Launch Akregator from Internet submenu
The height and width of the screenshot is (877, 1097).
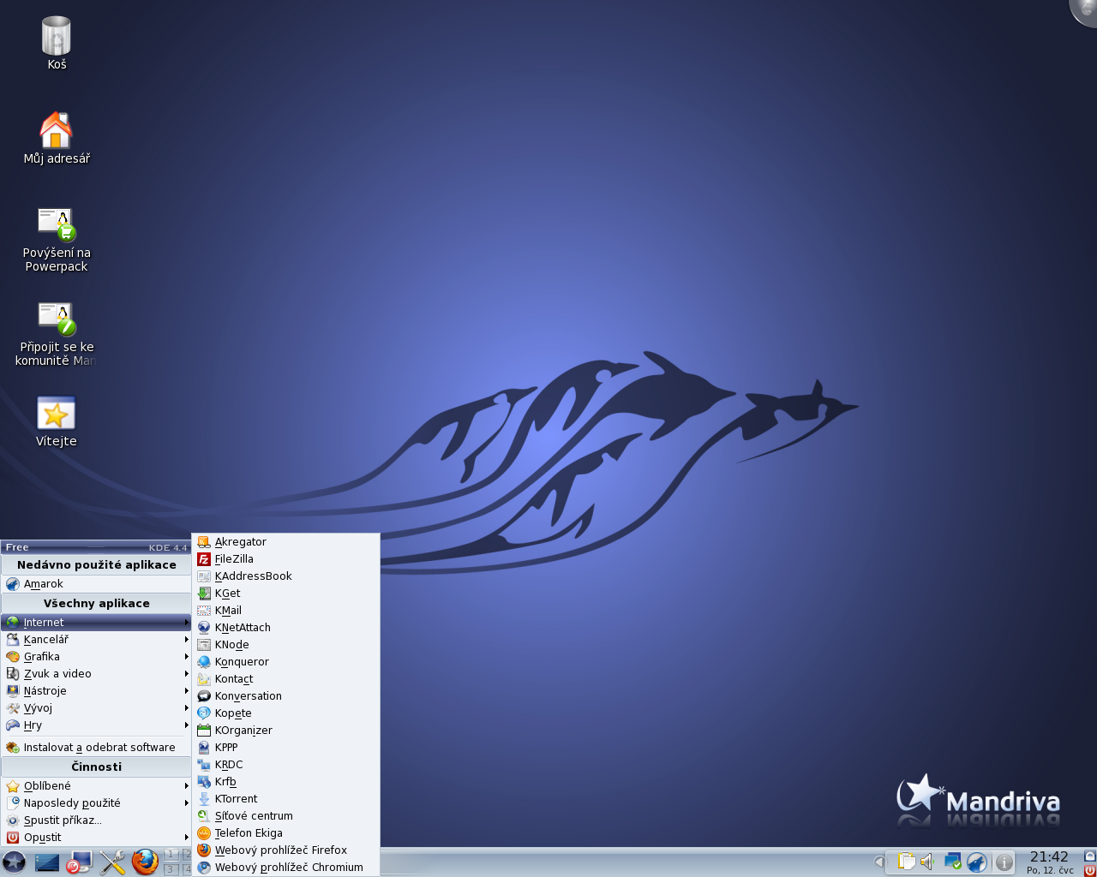[x=285, y=542]
